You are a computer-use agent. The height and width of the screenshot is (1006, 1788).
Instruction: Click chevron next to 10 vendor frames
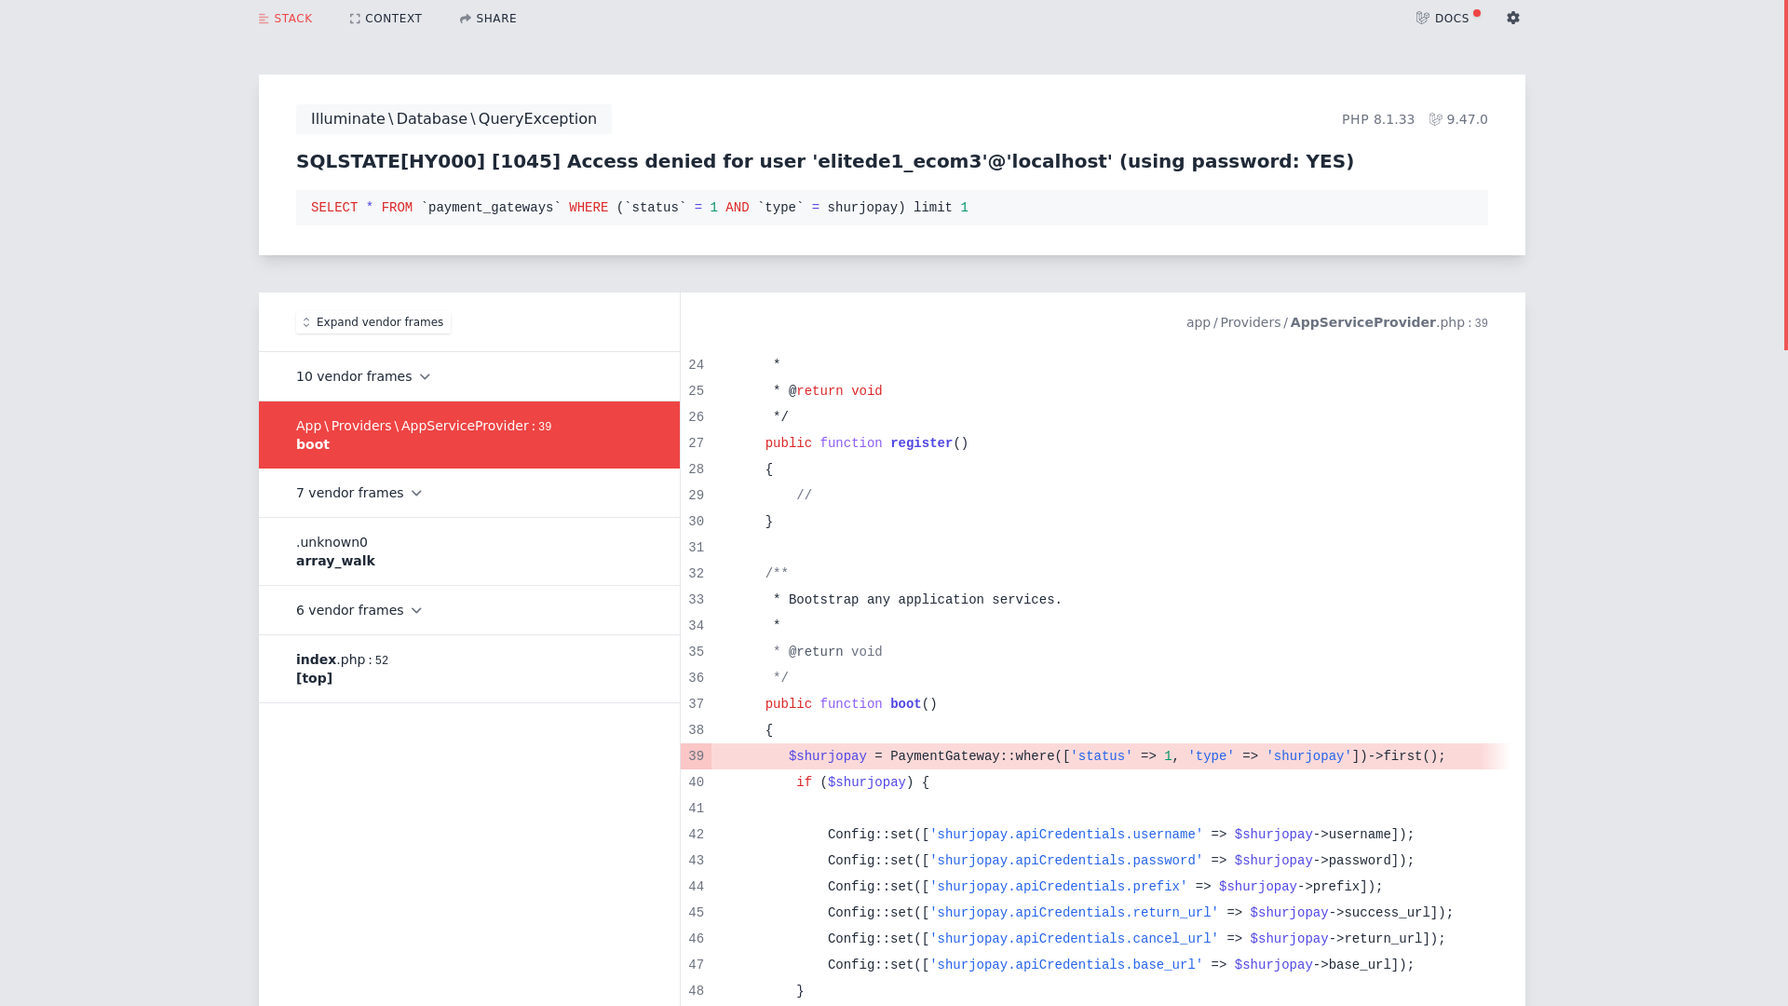425,377
